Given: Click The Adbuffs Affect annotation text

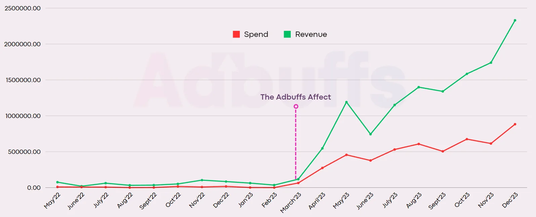Looking at the screenshot, I should tap(296, 97).
